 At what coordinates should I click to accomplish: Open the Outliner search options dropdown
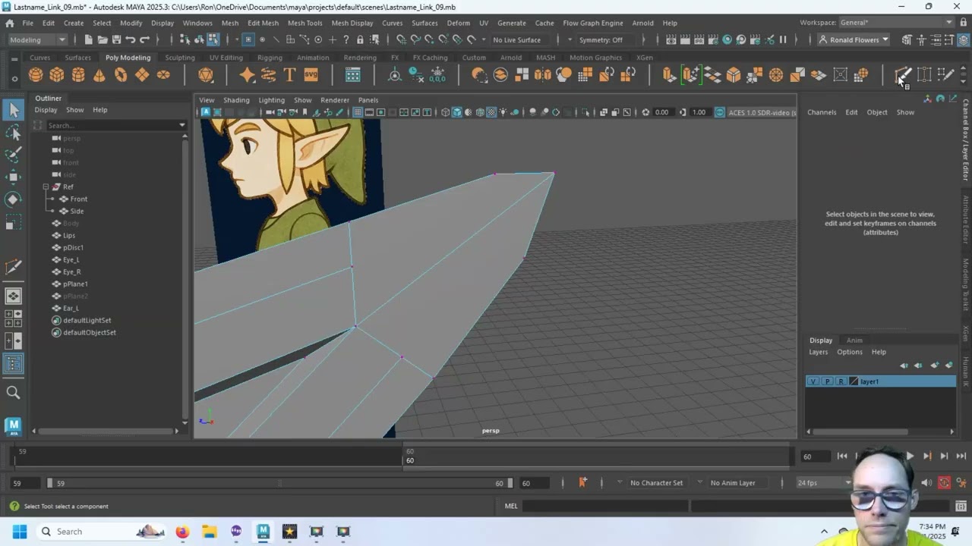tap(182, 125)
